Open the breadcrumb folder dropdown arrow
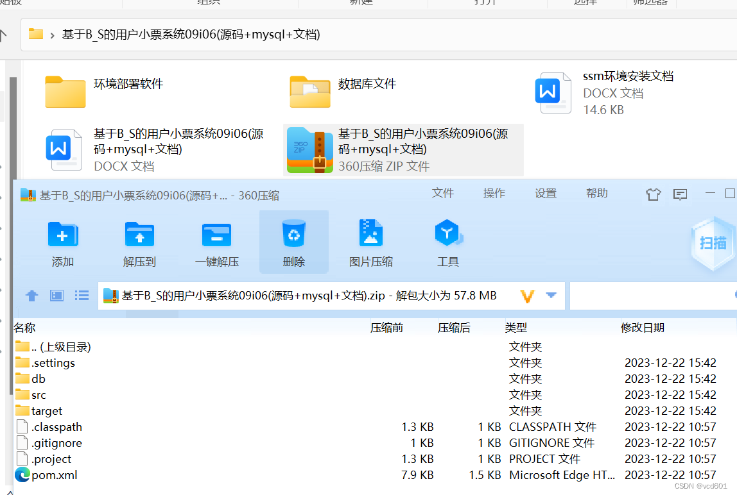The width and height of the screenshot is (737, 495). click(50, 35)
